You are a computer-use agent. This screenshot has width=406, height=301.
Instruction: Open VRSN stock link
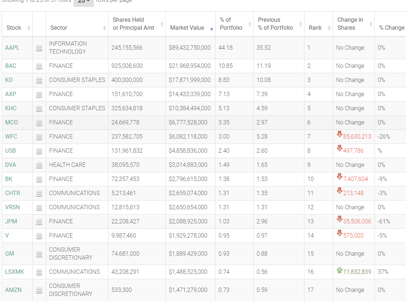click(x=12, y=207)
